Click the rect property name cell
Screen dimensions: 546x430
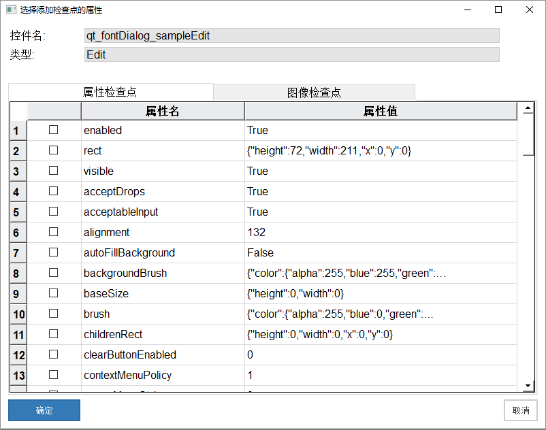point(163,150)
